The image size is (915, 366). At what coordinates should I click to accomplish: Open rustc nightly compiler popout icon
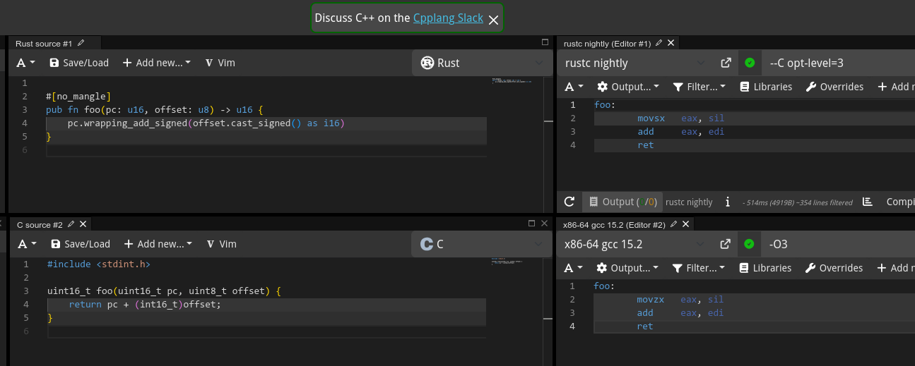point(726,63)
